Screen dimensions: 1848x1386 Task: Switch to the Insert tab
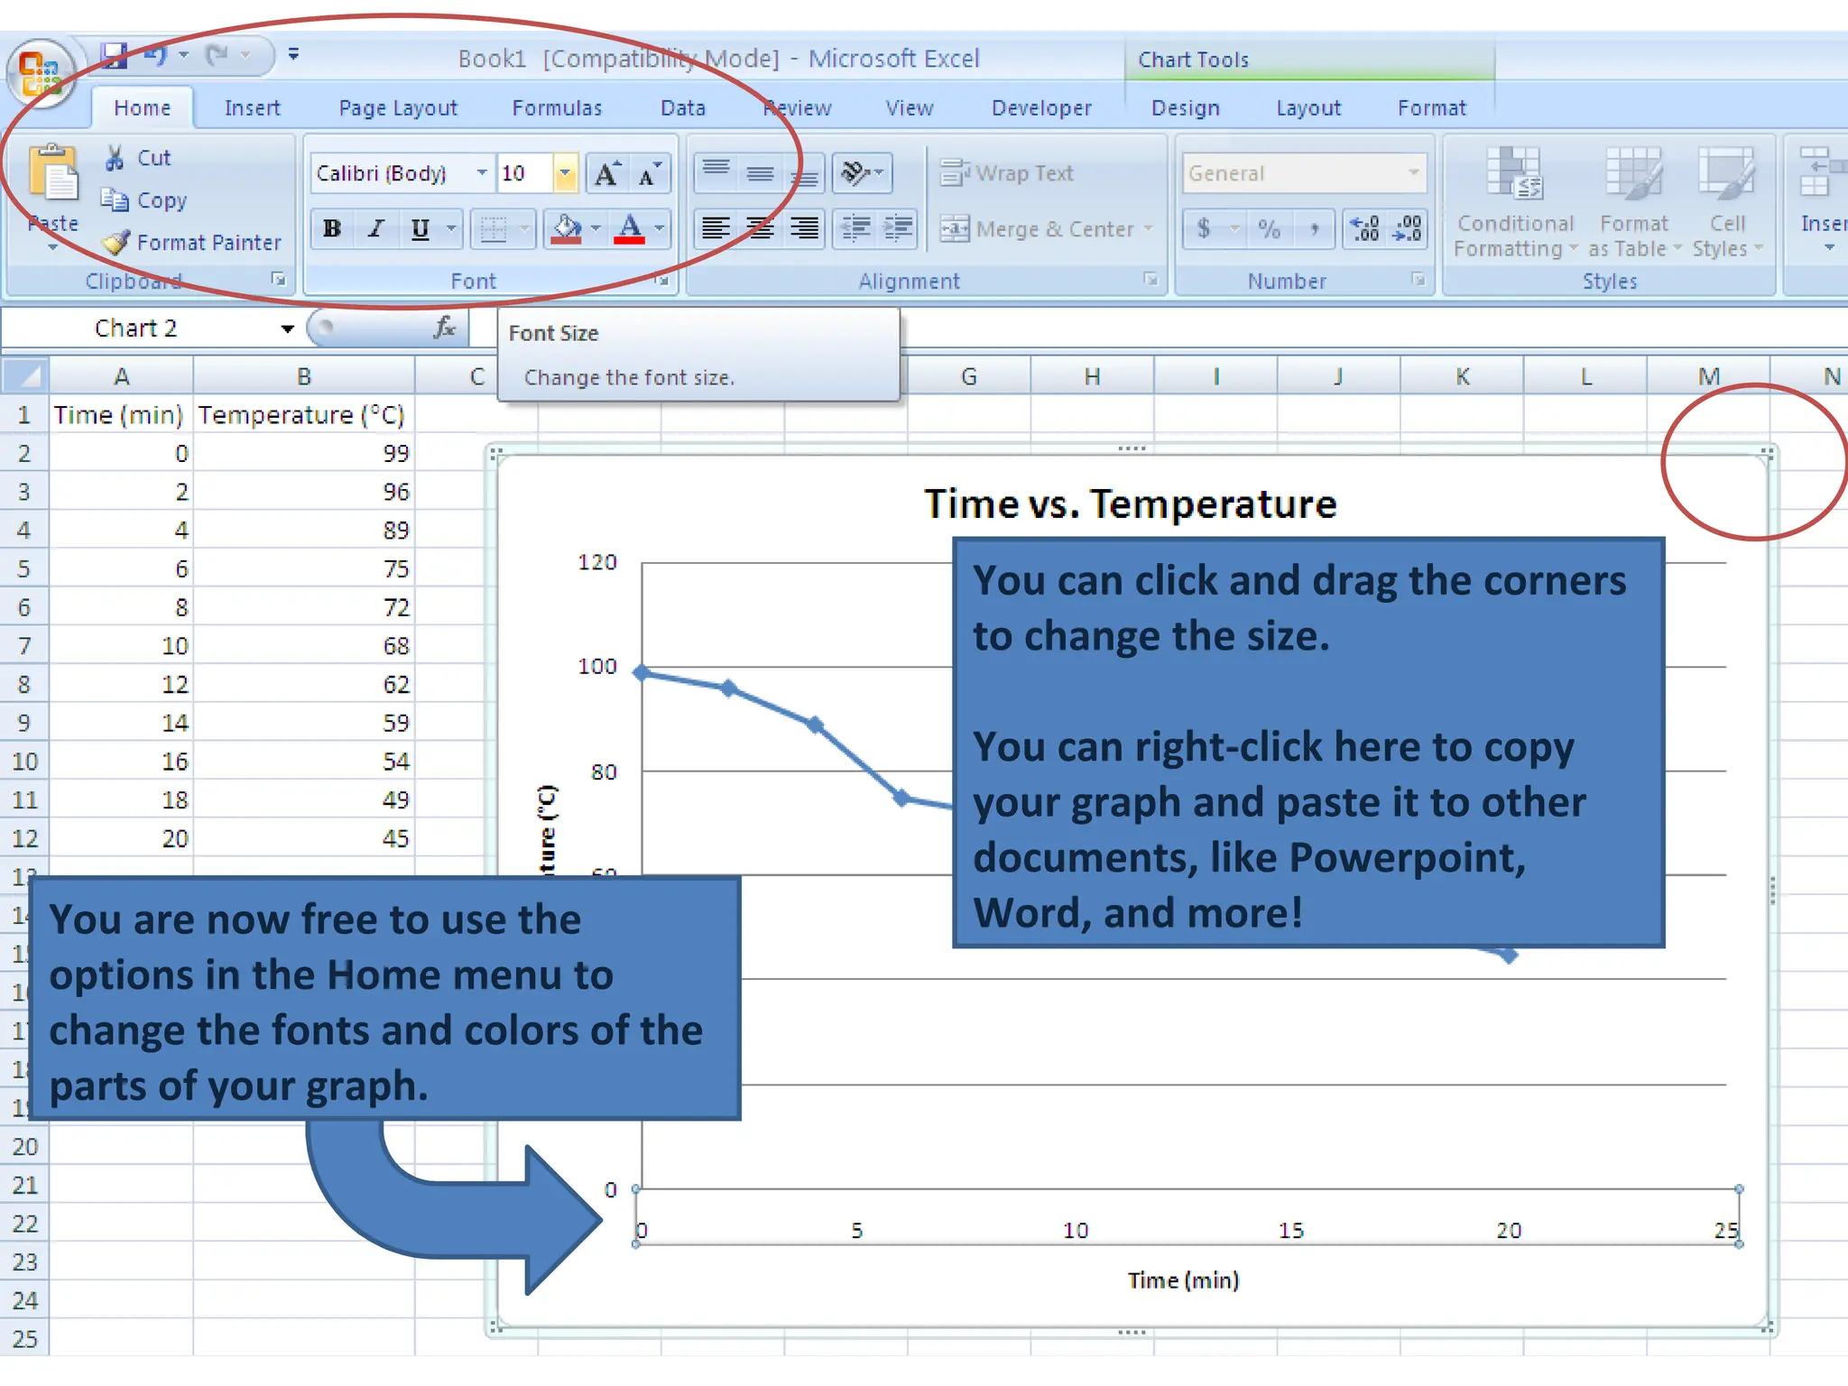(x=253, y=108)
